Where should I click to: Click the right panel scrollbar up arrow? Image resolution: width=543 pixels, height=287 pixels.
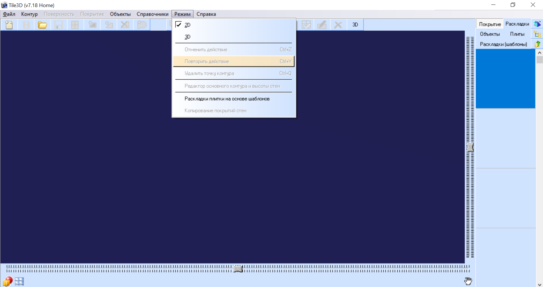click(x=540, y=53)
